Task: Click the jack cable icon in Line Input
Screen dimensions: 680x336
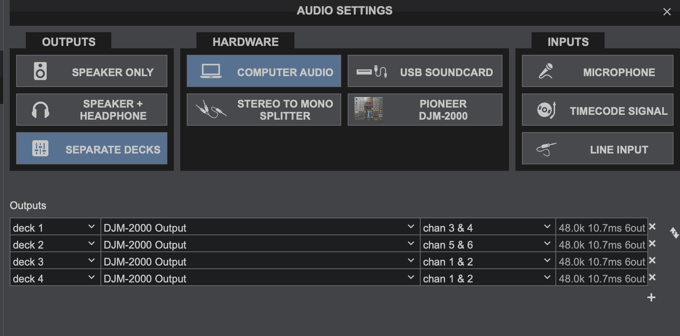Action: (x=546, y=149)
